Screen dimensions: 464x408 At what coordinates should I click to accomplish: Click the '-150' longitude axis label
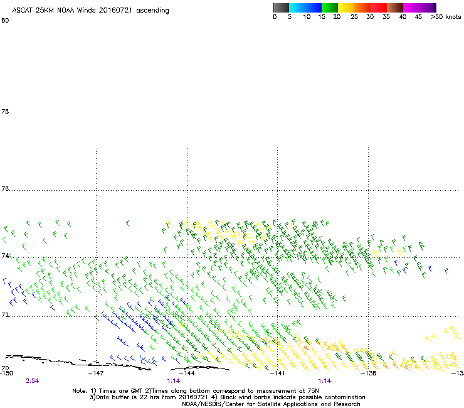tap(6, 373)
